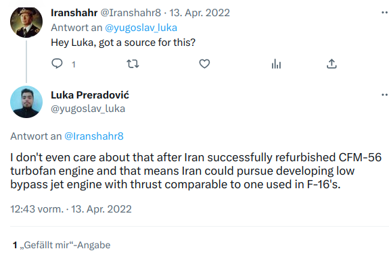View the 1 „Gefällt mir“-Angabe likes list
The width and height of the screenshot is (389, 253).
[62, 245]
